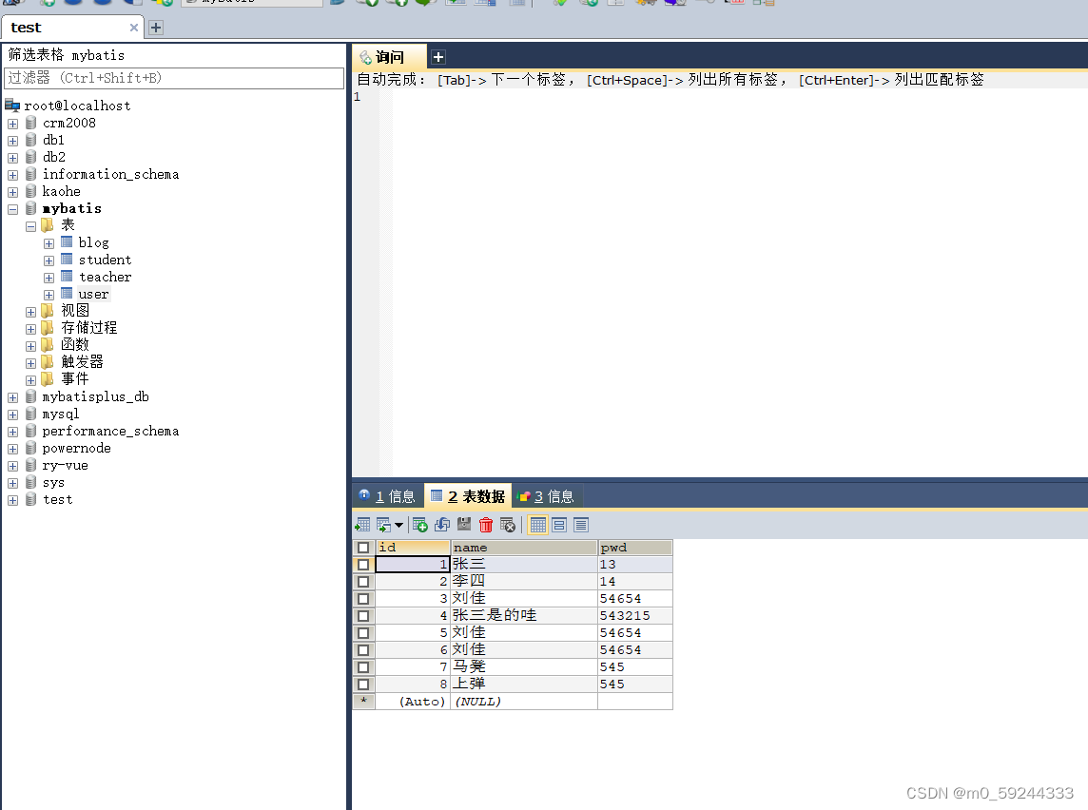Toggle the select-all checkbox in grid header
This screenshot has width=1088, height=810.
tap(363, 548)
